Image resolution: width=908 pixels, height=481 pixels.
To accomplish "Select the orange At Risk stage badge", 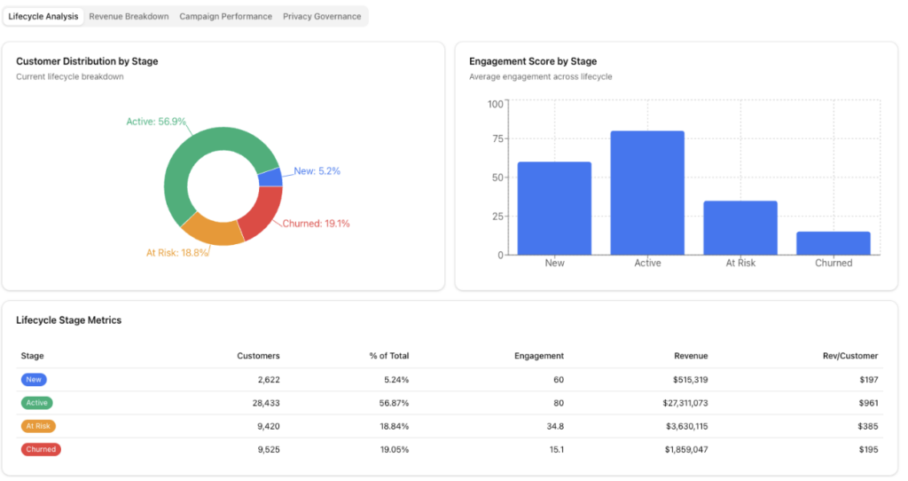I will [x=38, y=426].
